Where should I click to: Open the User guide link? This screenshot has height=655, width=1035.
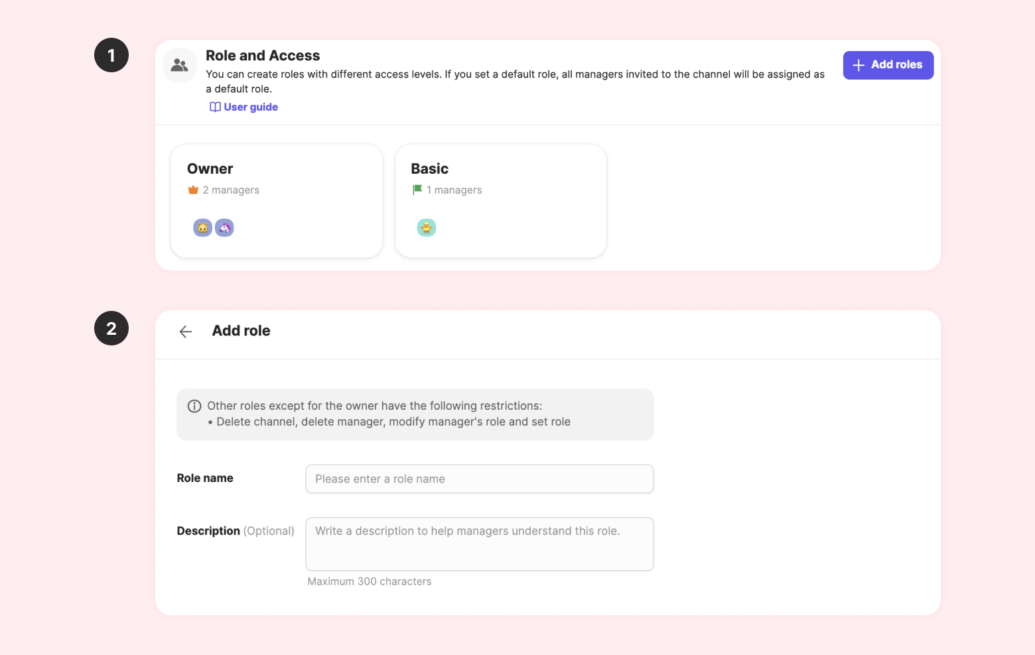pos(251,107)
